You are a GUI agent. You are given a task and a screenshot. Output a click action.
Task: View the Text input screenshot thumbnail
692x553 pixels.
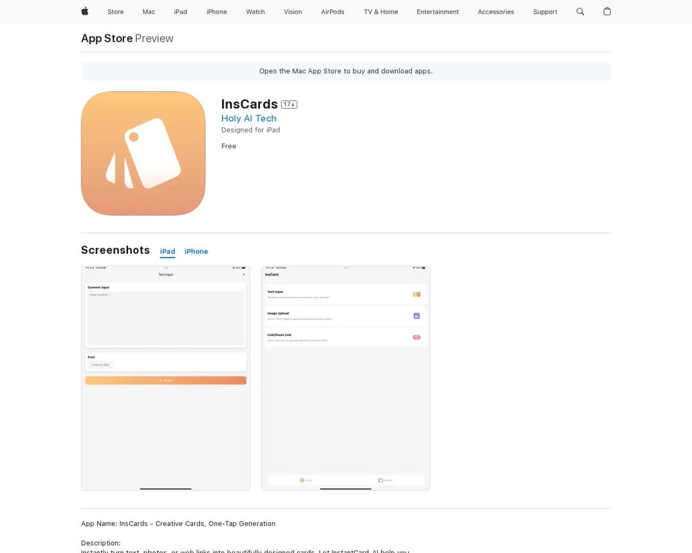click(165, 378)
